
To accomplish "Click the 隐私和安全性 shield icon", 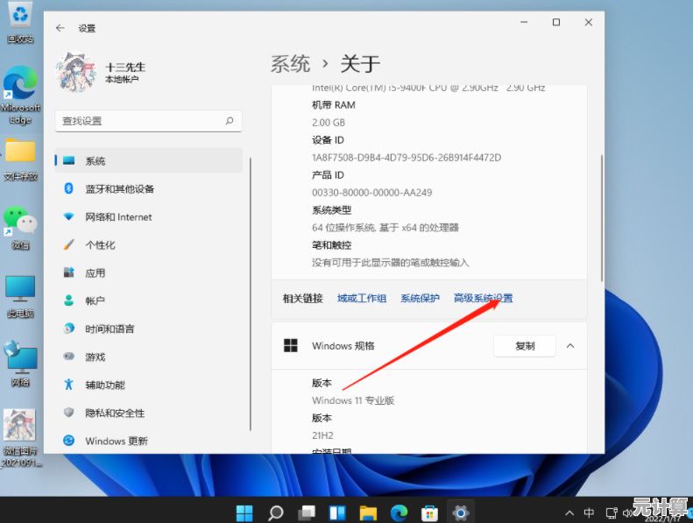I will tap(69, 413).
